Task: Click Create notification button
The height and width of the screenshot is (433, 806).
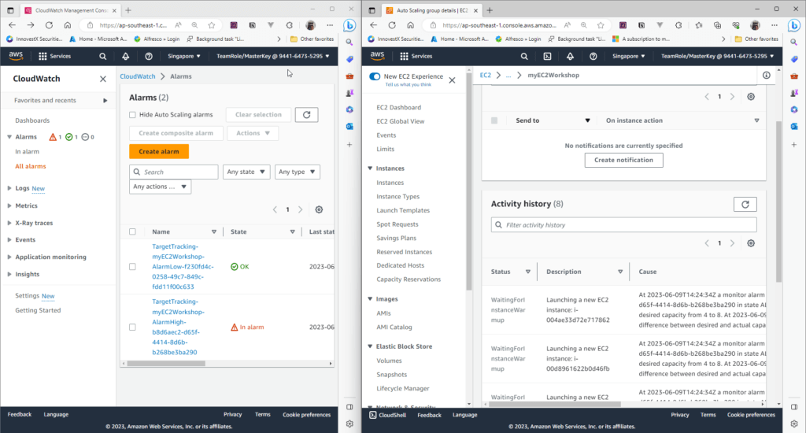Action: coord(623,160)
